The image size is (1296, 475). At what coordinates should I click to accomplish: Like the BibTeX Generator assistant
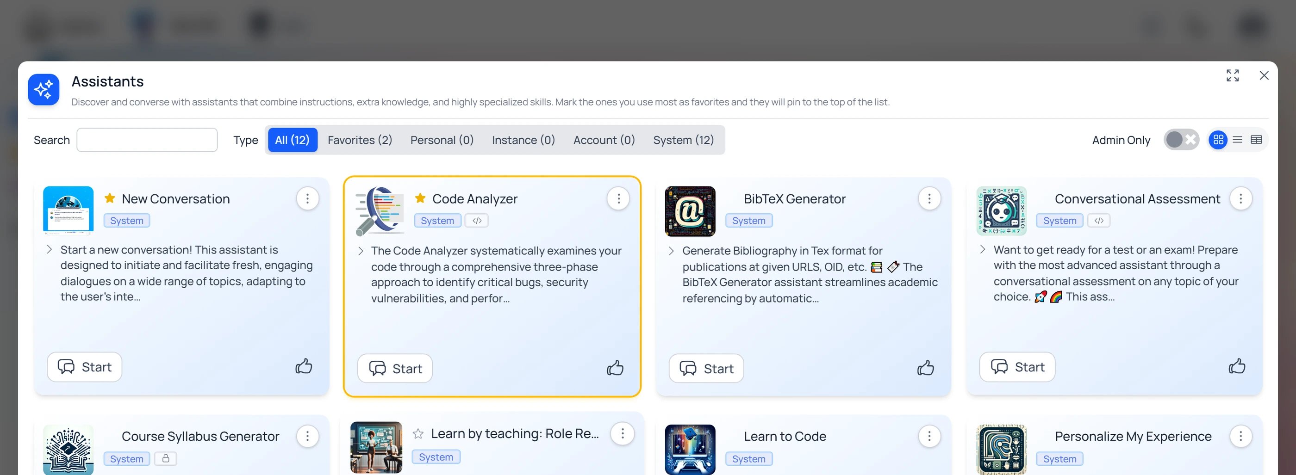925,367
